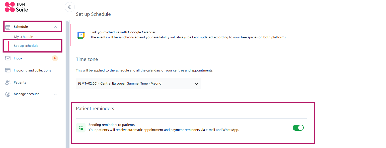The width and height of the screenshot is (386, 148).
Task: Click Link your Schedule with Google Calendar
Action: coord(123,32)
